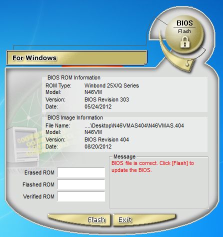
Task: Click the 'ROM Type:' label
Action: point(58,85)
